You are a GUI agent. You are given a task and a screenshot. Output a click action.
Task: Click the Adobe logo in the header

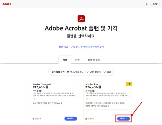(x=7, y=4)
